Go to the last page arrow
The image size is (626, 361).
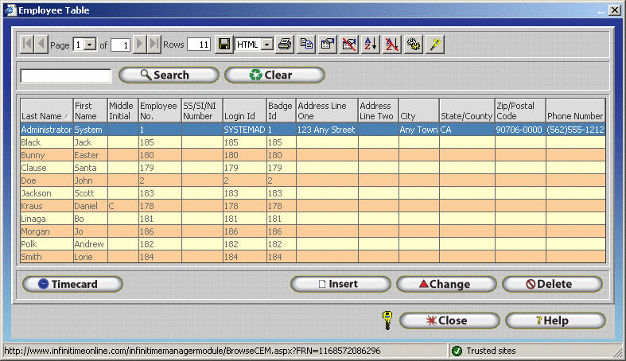[x=154, y=45]
